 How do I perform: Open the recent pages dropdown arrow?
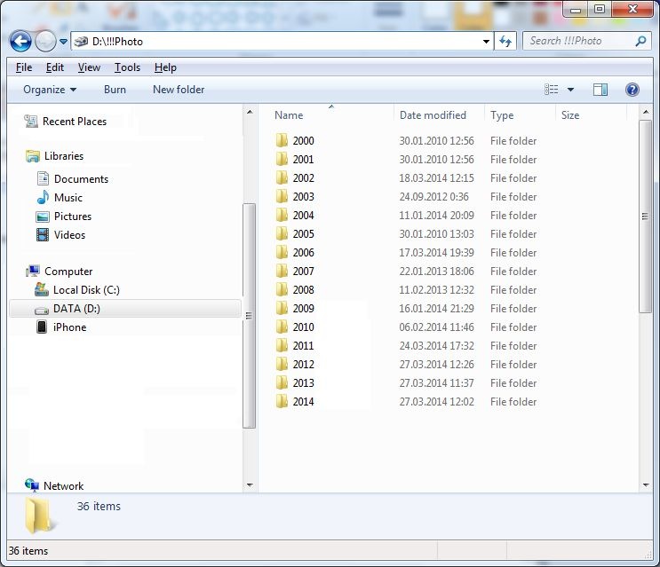(64, 42)
